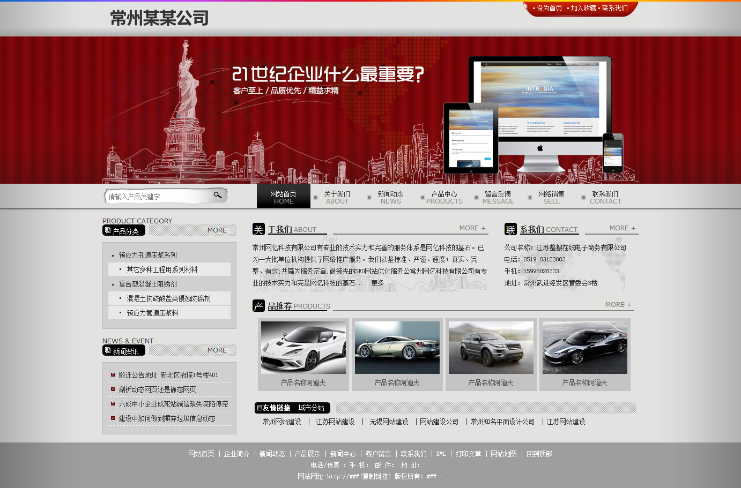
Task: Open MORE in the product category panel
Action: tap(217, 230)
